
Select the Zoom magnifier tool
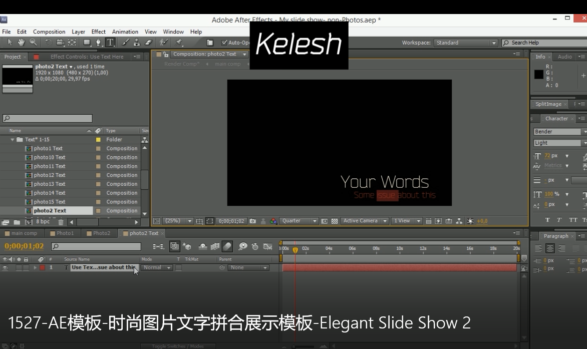33,43
